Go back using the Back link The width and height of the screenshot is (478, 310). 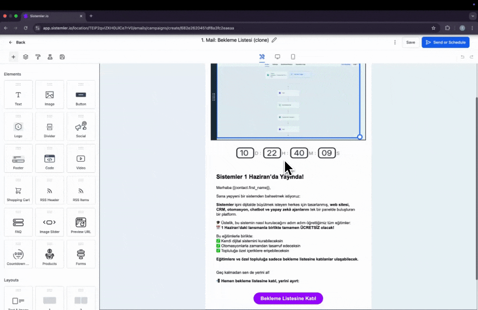point(17,43)
